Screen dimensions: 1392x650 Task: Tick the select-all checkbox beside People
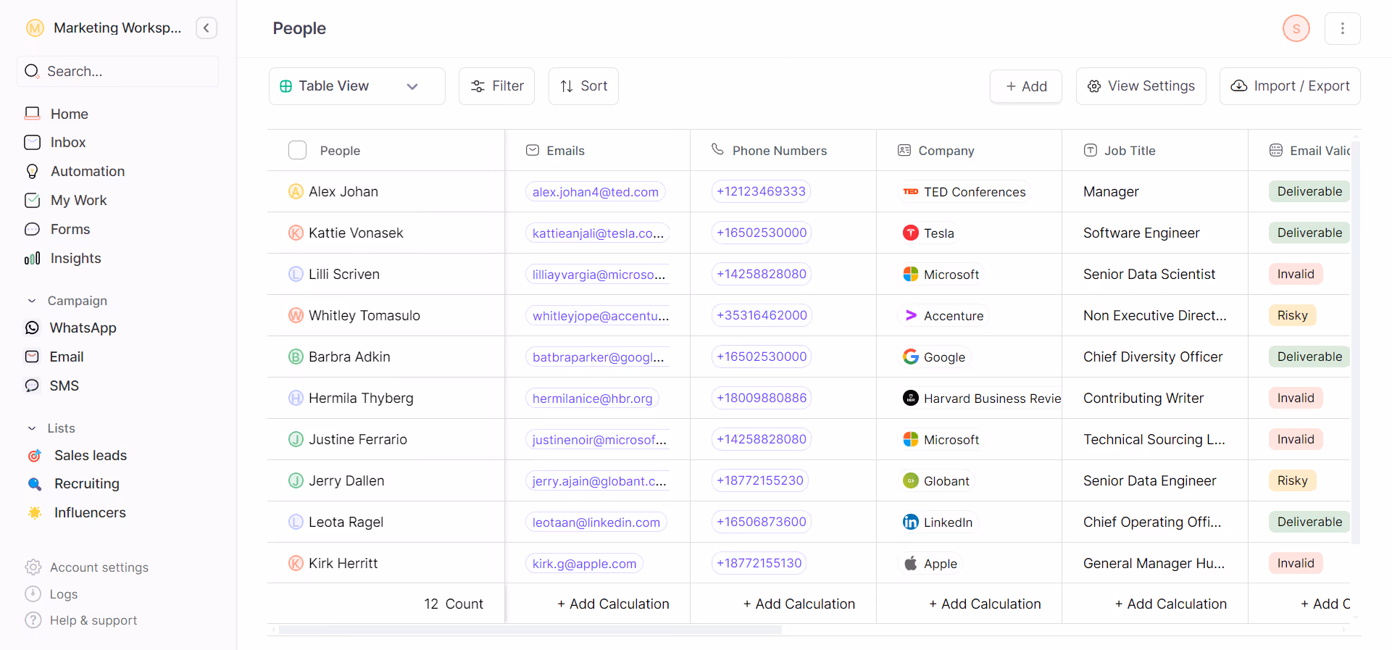coord(297,150)
